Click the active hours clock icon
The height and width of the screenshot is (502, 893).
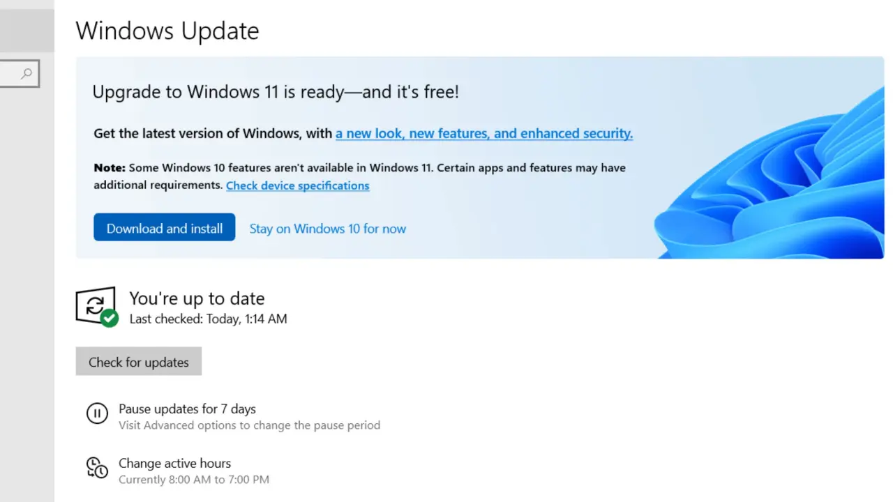97,468
